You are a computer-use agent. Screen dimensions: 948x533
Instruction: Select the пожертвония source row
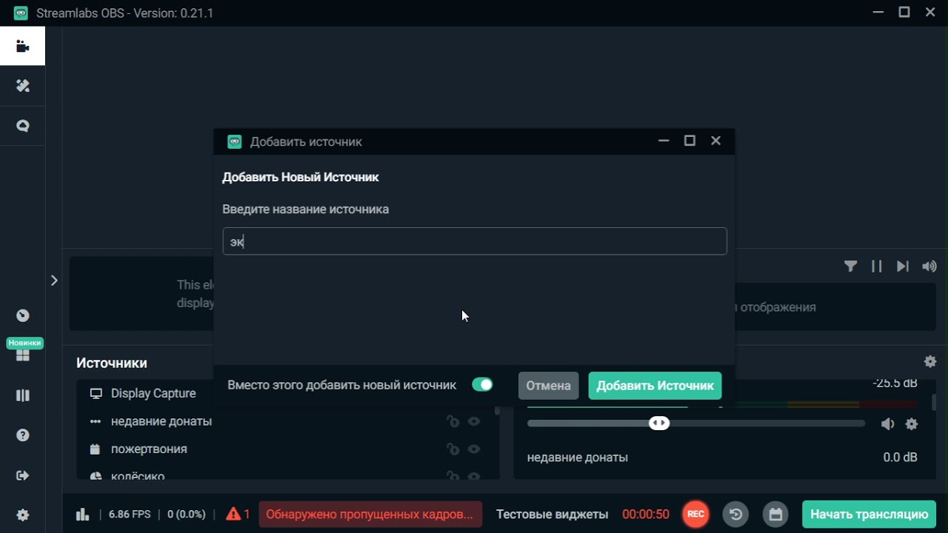pyautogui.click(x=285, y=449)
